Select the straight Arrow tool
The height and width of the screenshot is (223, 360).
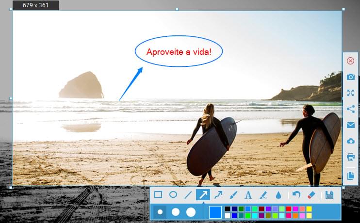click(x=203, y=195)
